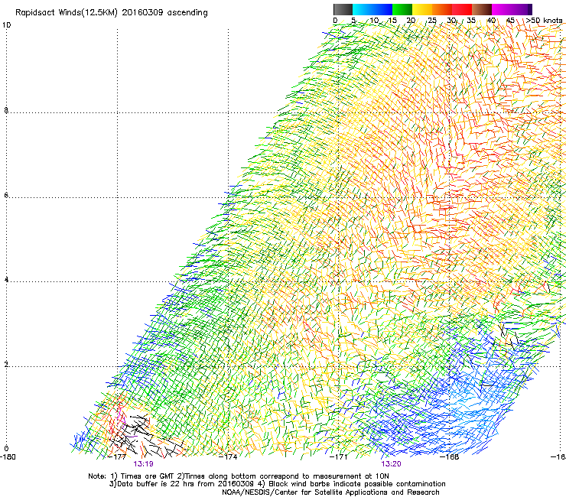Click the legend tick label '25'
The width and height of the screenshot is (566, 497).
click(432, 21)
